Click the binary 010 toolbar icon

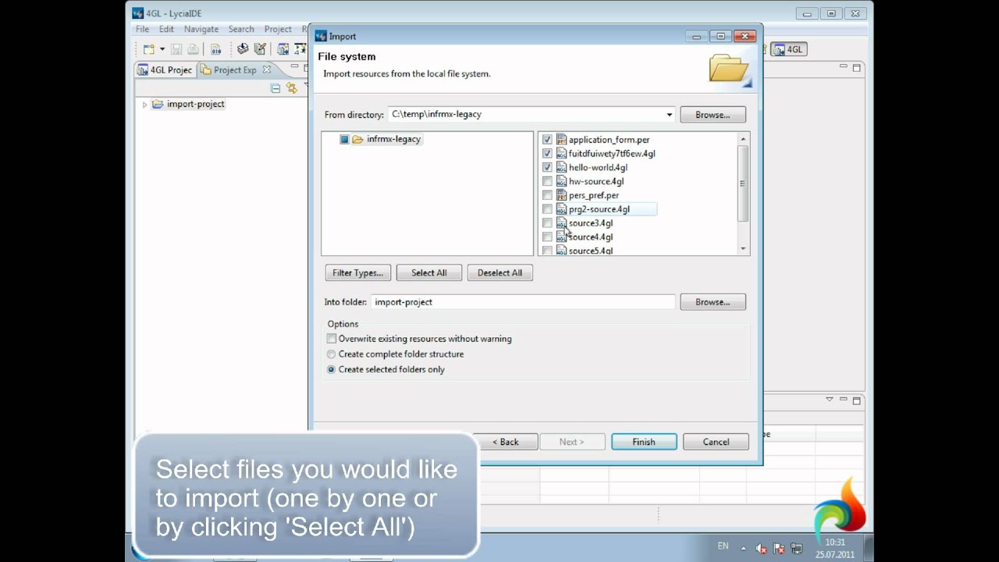215,49
